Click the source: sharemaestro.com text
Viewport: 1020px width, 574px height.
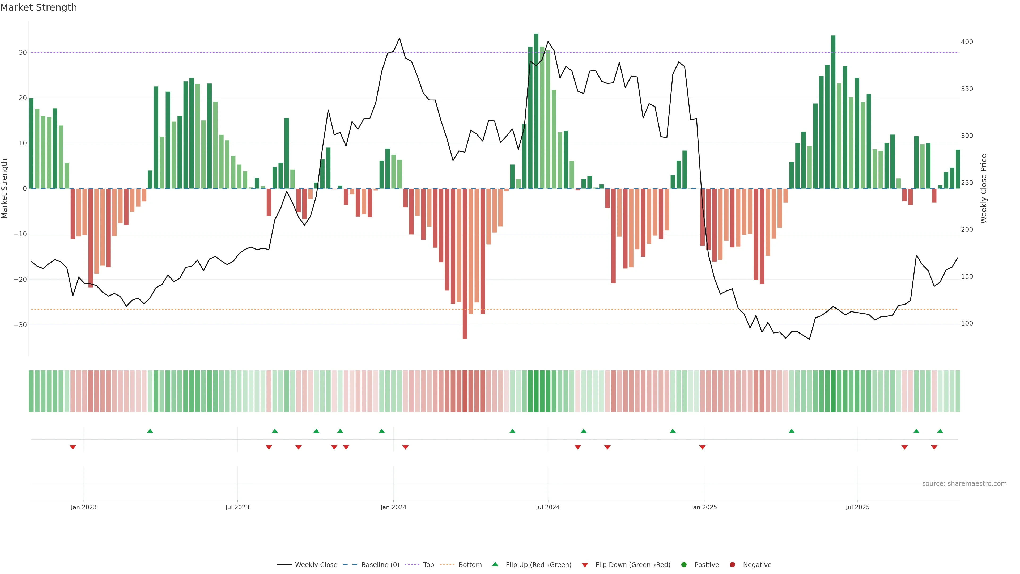coord(964,484)
